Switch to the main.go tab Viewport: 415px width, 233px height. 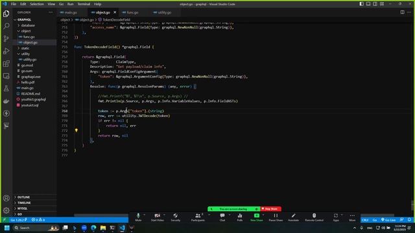(x=71, y=12)
